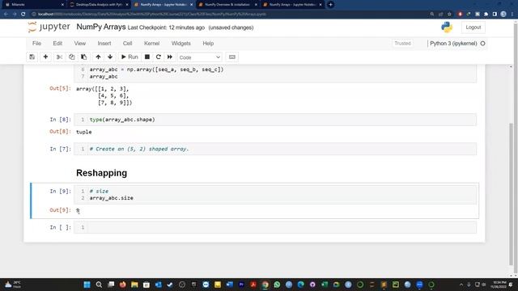This screenshot has width=518, height=291.
Task: Show hidden system tray icons
Action: point(461,285)
